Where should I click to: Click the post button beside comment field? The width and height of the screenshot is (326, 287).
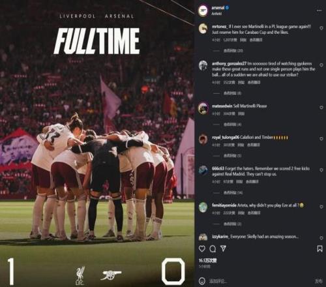318,281
